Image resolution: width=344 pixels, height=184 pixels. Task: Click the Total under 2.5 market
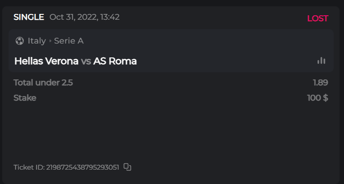click(x=43, y=83)
